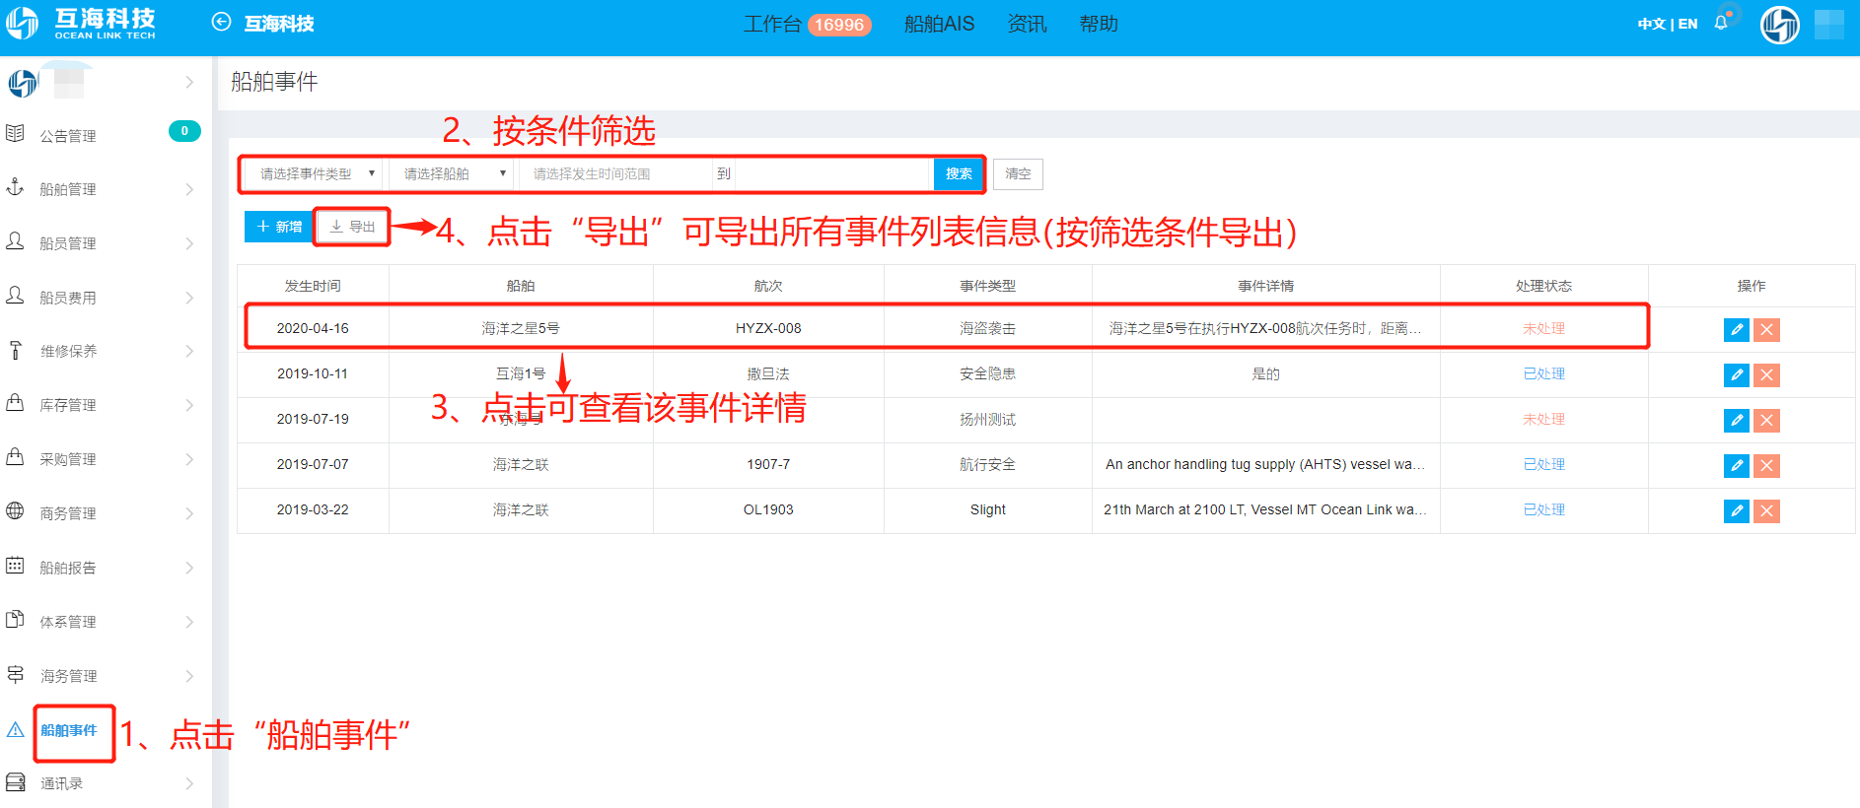Edit the 2019-03-22 OL1903 event

point(1737,511)
